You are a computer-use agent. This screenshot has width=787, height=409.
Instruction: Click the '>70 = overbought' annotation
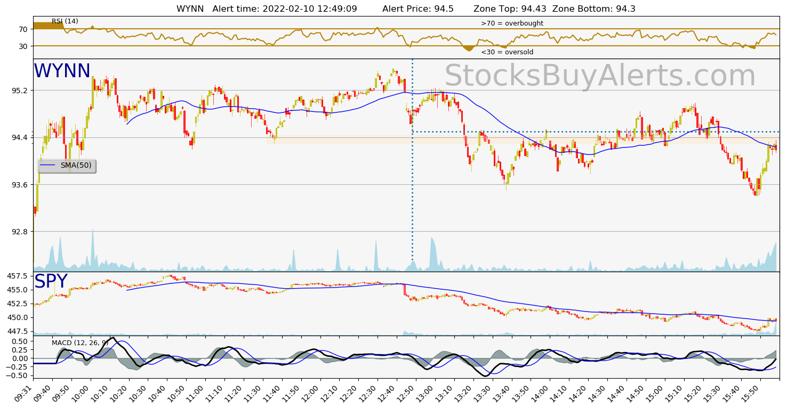click(512, 23)
